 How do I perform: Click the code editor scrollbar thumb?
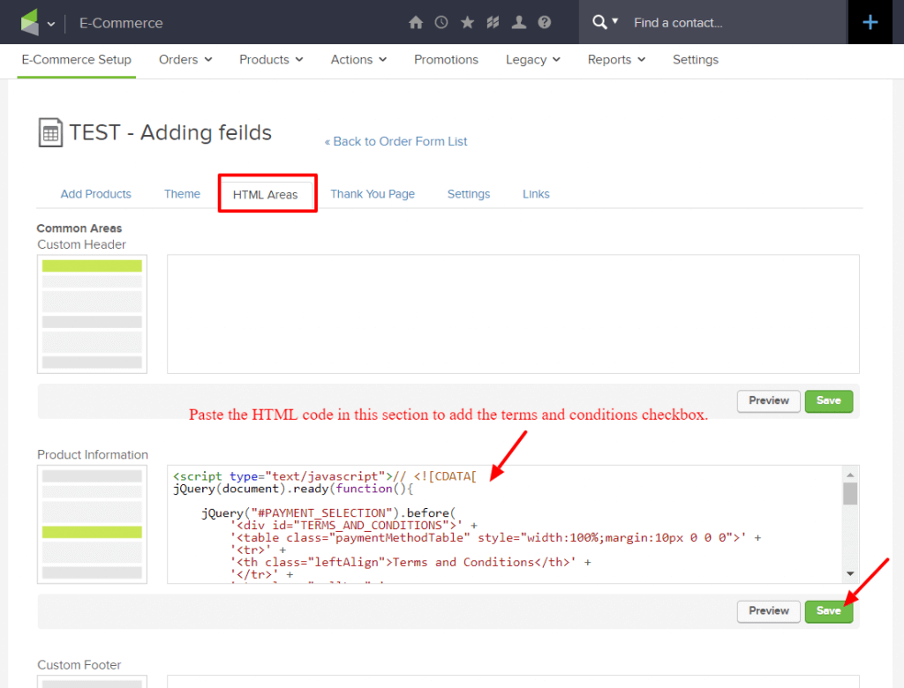pyautogui.click(x=850, y=494)
